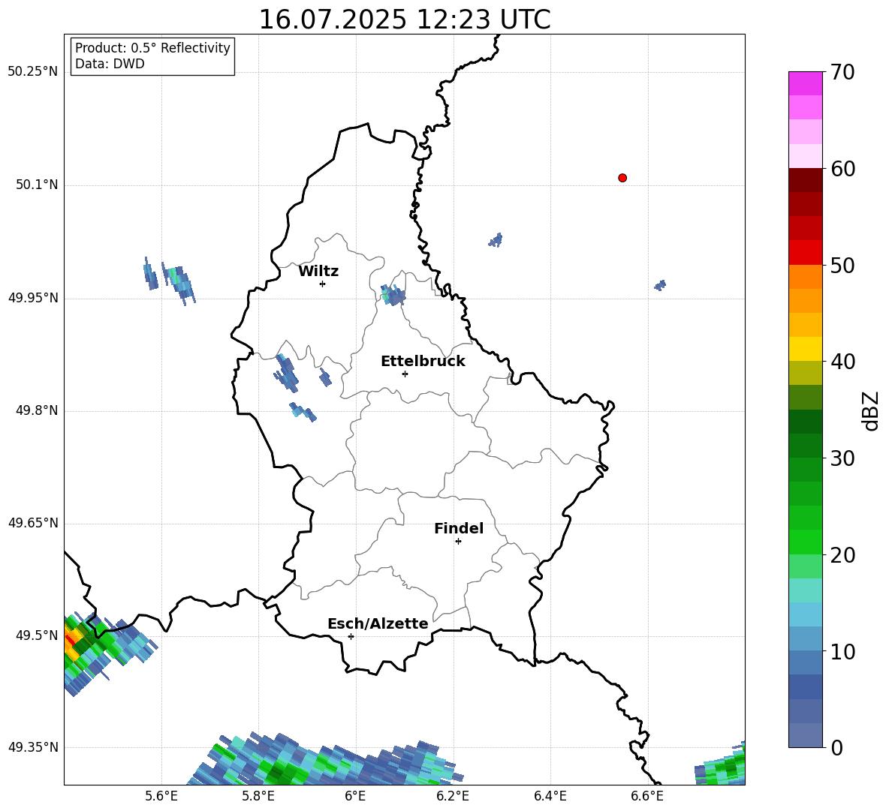
Task: Click the Ettelbruck city label
Action: [423, 362]
